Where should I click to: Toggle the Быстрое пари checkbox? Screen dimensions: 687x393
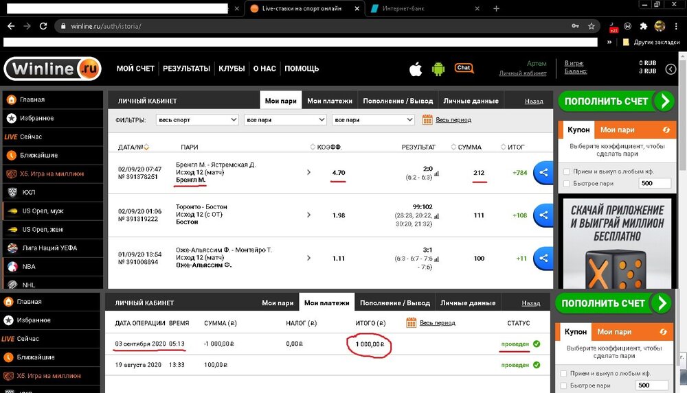coord(565,183)
